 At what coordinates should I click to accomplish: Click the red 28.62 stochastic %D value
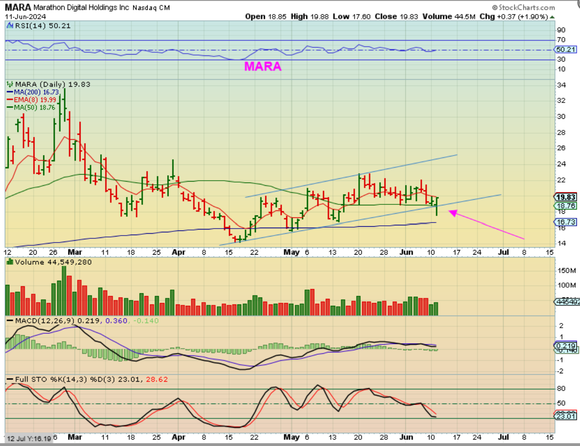pyautogui.click(x=157, y=379)
